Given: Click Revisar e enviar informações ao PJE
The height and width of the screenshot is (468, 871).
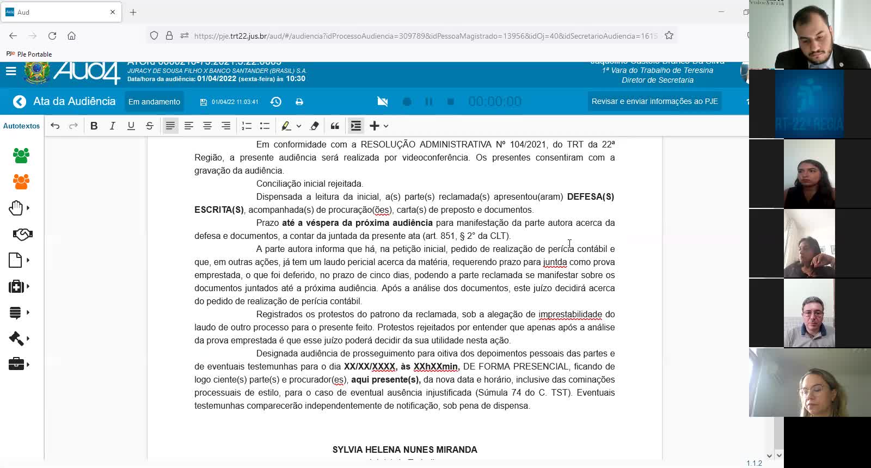Looking at the screenshot, I should click(x=654, y=101).
